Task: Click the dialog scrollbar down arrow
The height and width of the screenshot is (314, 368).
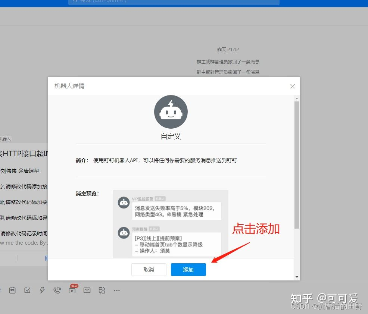Action: point(297,277)
